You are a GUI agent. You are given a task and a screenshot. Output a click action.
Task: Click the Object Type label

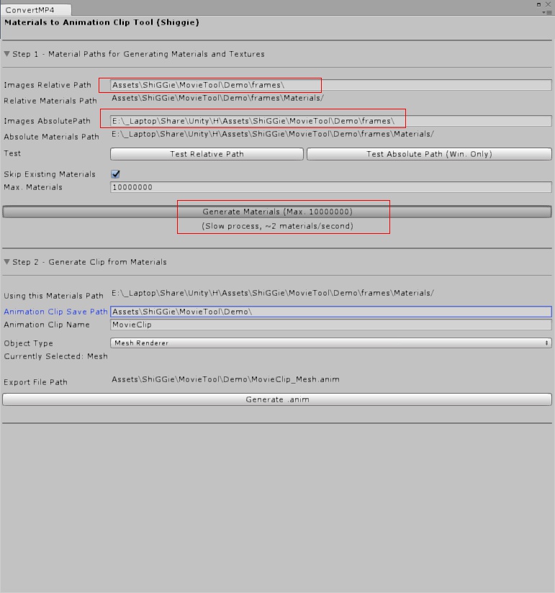[28, 343]
